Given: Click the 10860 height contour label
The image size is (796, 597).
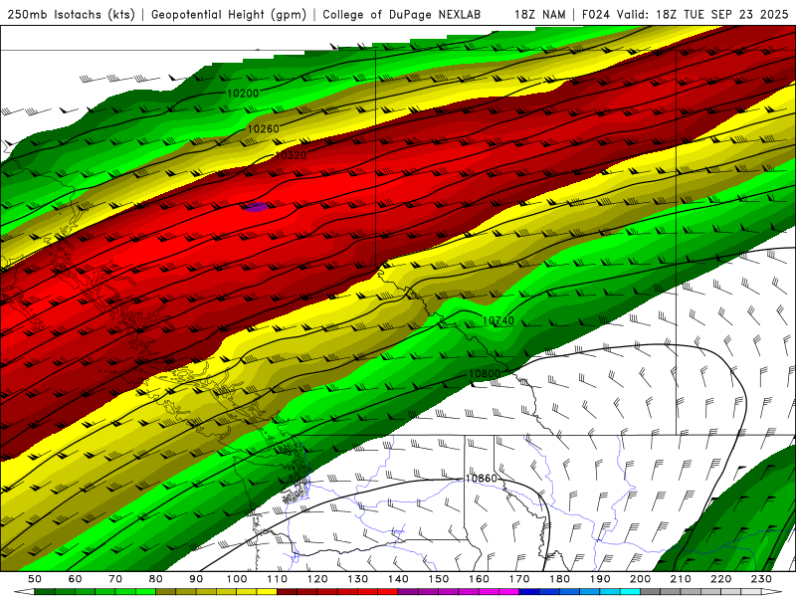Looking at the screenshot, I should [x=482, y=479].
